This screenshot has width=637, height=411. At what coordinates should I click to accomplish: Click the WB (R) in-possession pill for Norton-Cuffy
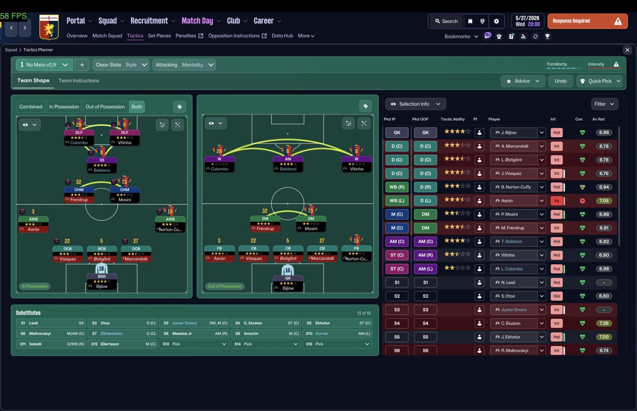coord(397,187)
